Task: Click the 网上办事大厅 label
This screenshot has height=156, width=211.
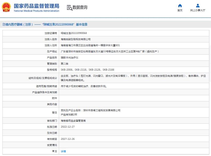Action: point(198,10)
